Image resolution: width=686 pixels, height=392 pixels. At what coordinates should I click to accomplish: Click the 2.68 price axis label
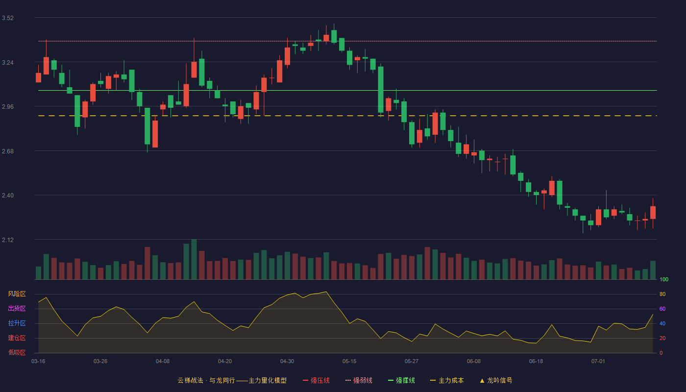pos(8,151)
